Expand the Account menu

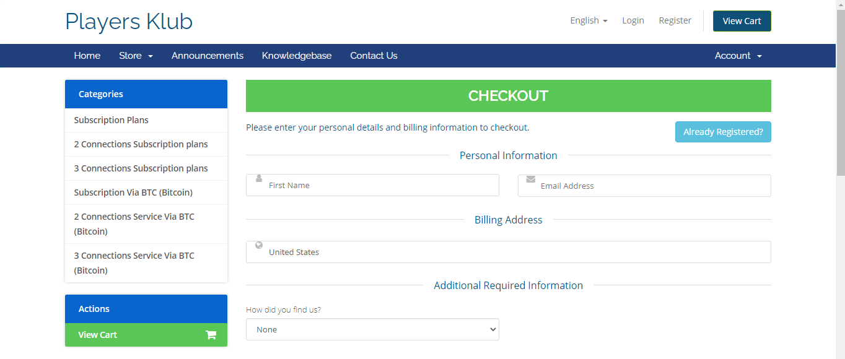[x=738, y=56]
